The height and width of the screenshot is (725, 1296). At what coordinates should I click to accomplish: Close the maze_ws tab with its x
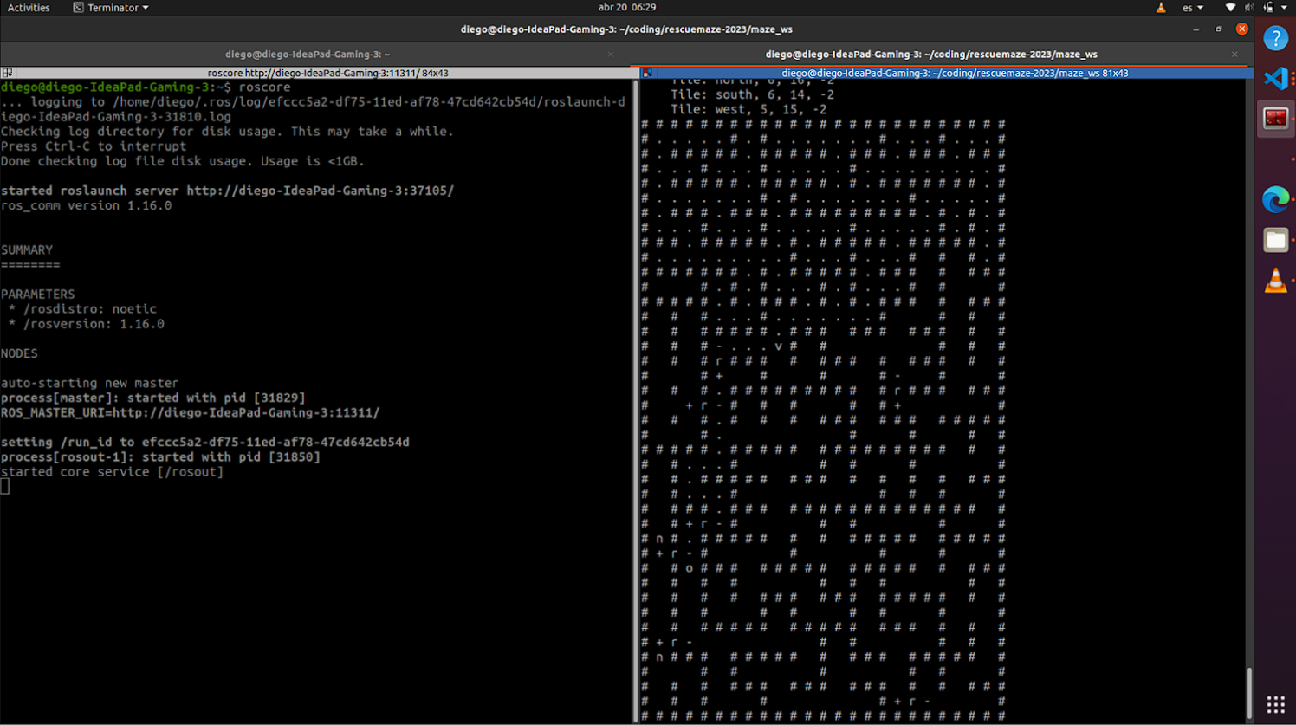(x=1234, y=54)
